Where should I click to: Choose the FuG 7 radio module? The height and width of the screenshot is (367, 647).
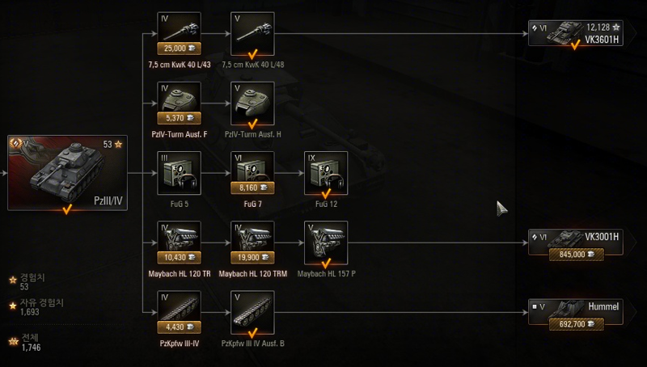[252, 173]
